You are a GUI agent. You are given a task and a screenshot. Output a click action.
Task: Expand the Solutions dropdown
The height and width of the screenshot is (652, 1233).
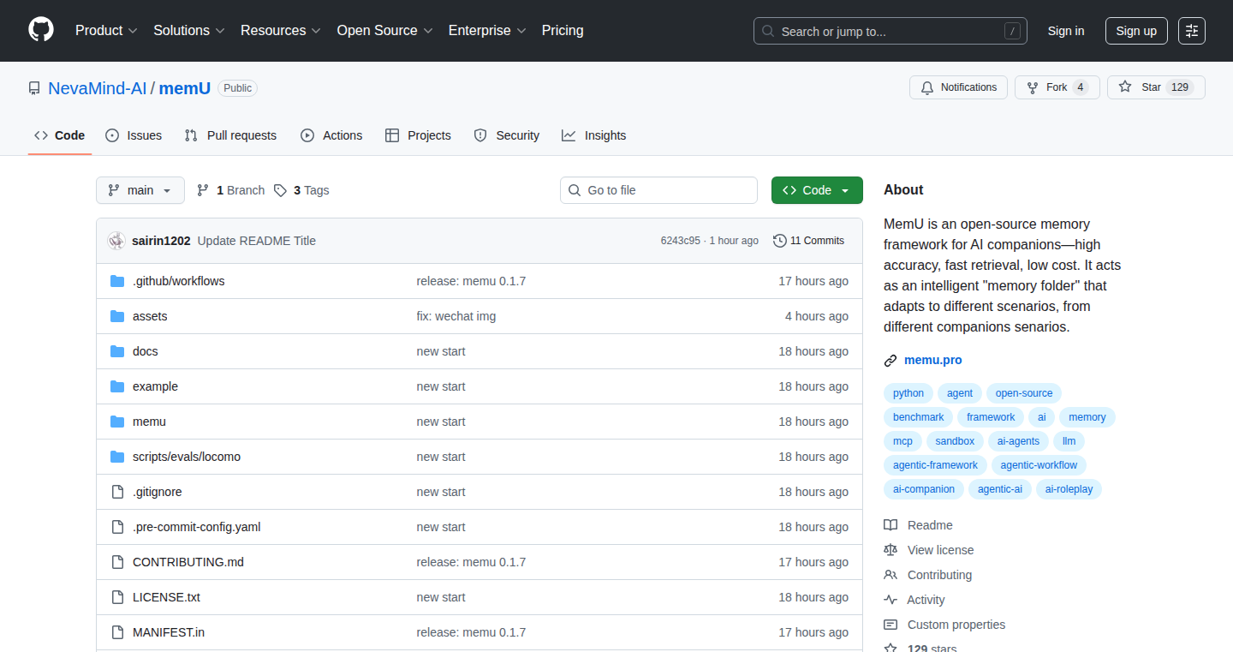189,31
